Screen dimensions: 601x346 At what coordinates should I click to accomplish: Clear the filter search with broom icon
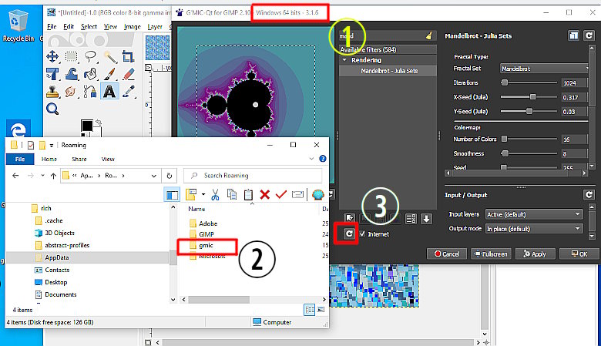pos(429,35)
